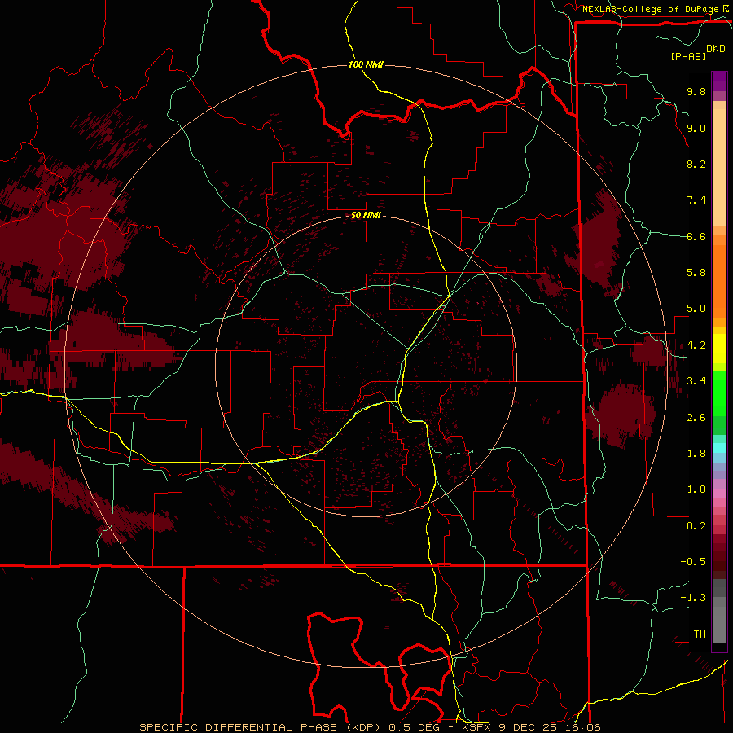Click the 3.4 legend value
Image resolution: width=733 pixels, height=733 pixels.
[696, 381]
